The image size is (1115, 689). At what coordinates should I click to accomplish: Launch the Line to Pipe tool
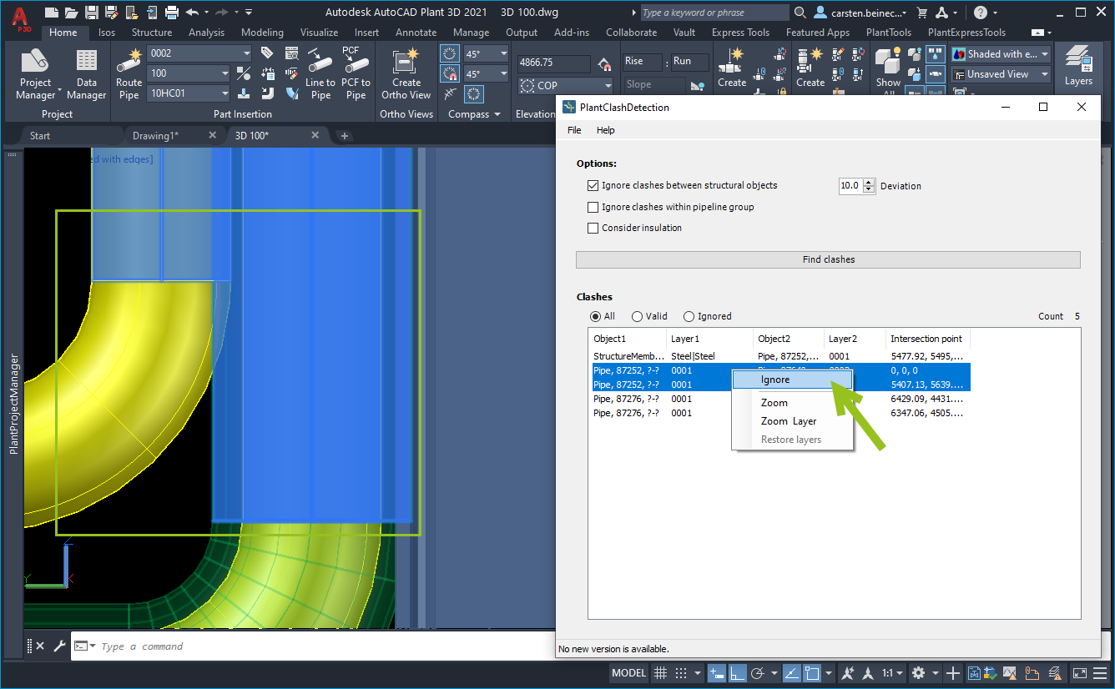[x=320, y=73]
